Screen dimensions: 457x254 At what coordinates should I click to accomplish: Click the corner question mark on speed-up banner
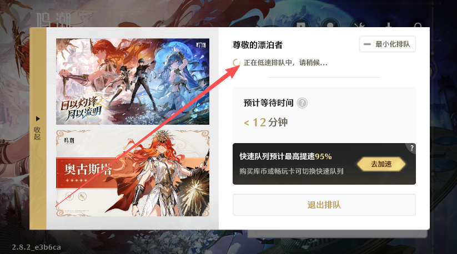pos(411,148)
